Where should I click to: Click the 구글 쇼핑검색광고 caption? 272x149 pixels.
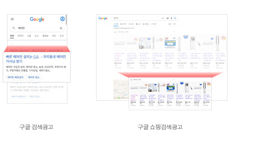(x=160, y=127)
